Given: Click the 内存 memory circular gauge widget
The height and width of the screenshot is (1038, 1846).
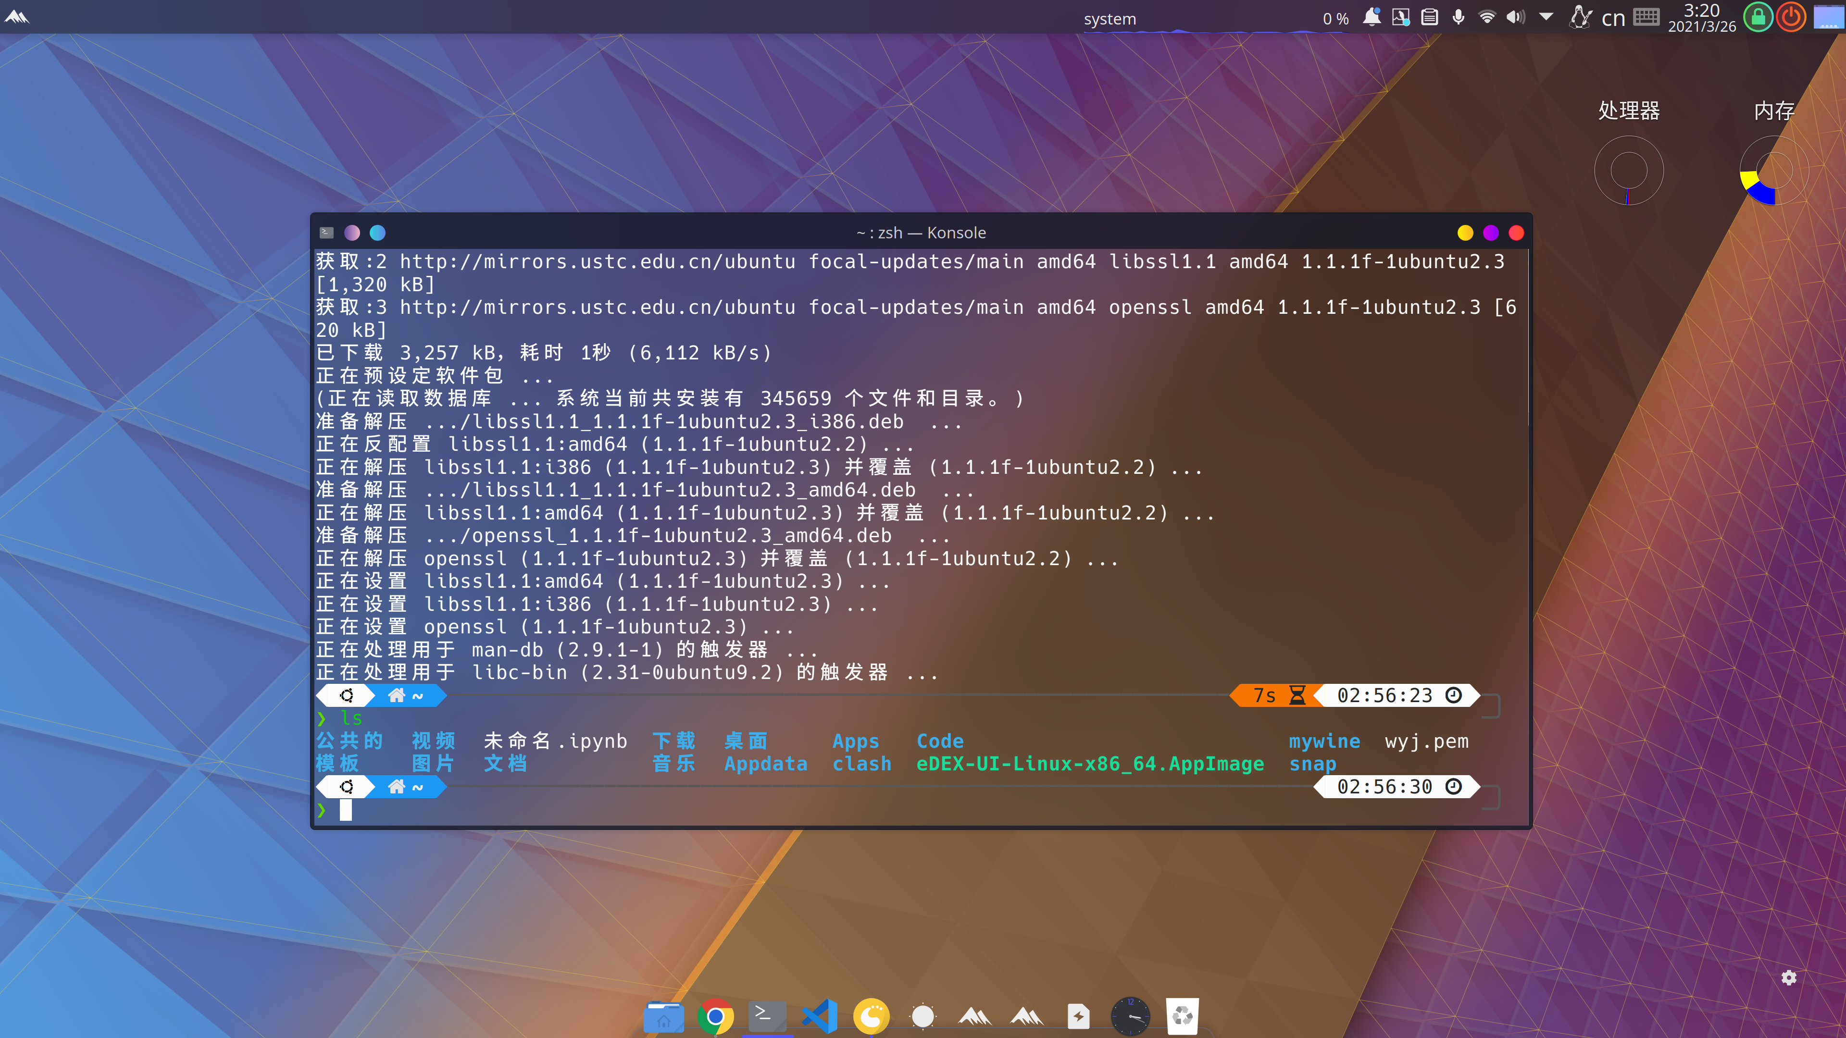Looking at the screenshot, I should 1774,171.
